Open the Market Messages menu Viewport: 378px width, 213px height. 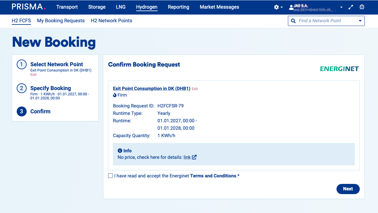[219, 7]
